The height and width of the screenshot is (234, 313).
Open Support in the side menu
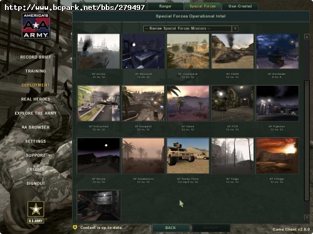click(36, 155)
